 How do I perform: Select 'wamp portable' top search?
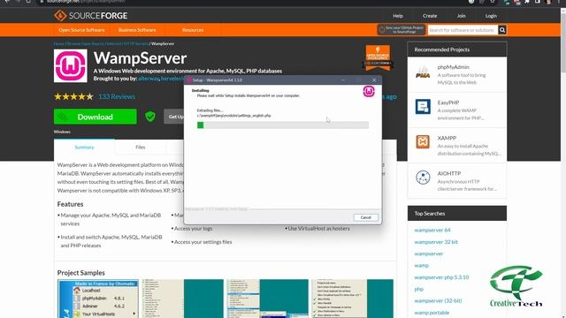(x=432, y=313)
